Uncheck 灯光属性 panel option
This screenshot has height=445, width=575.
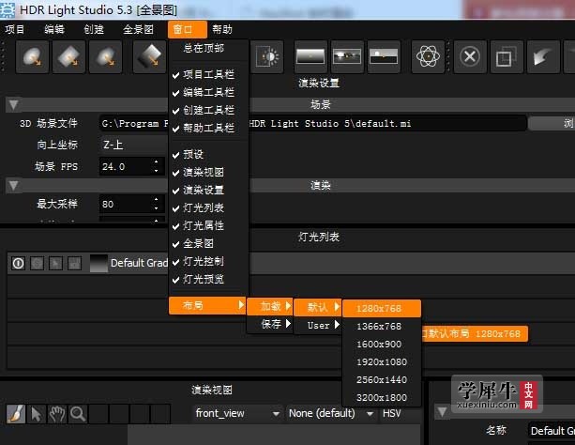point(208,225)
